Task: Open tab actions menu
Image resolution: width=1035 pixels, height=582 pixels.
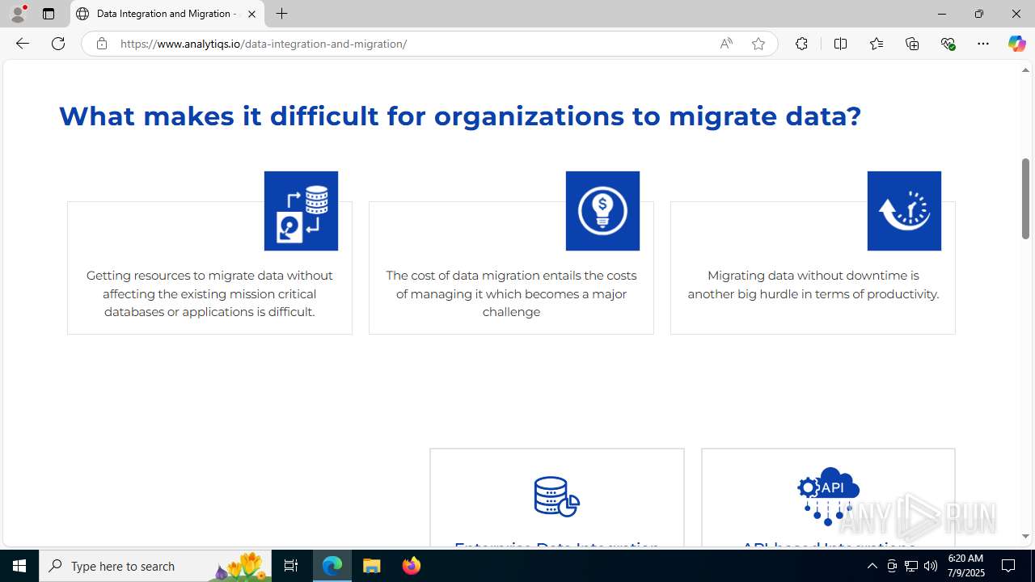Action: click(49, 14)
